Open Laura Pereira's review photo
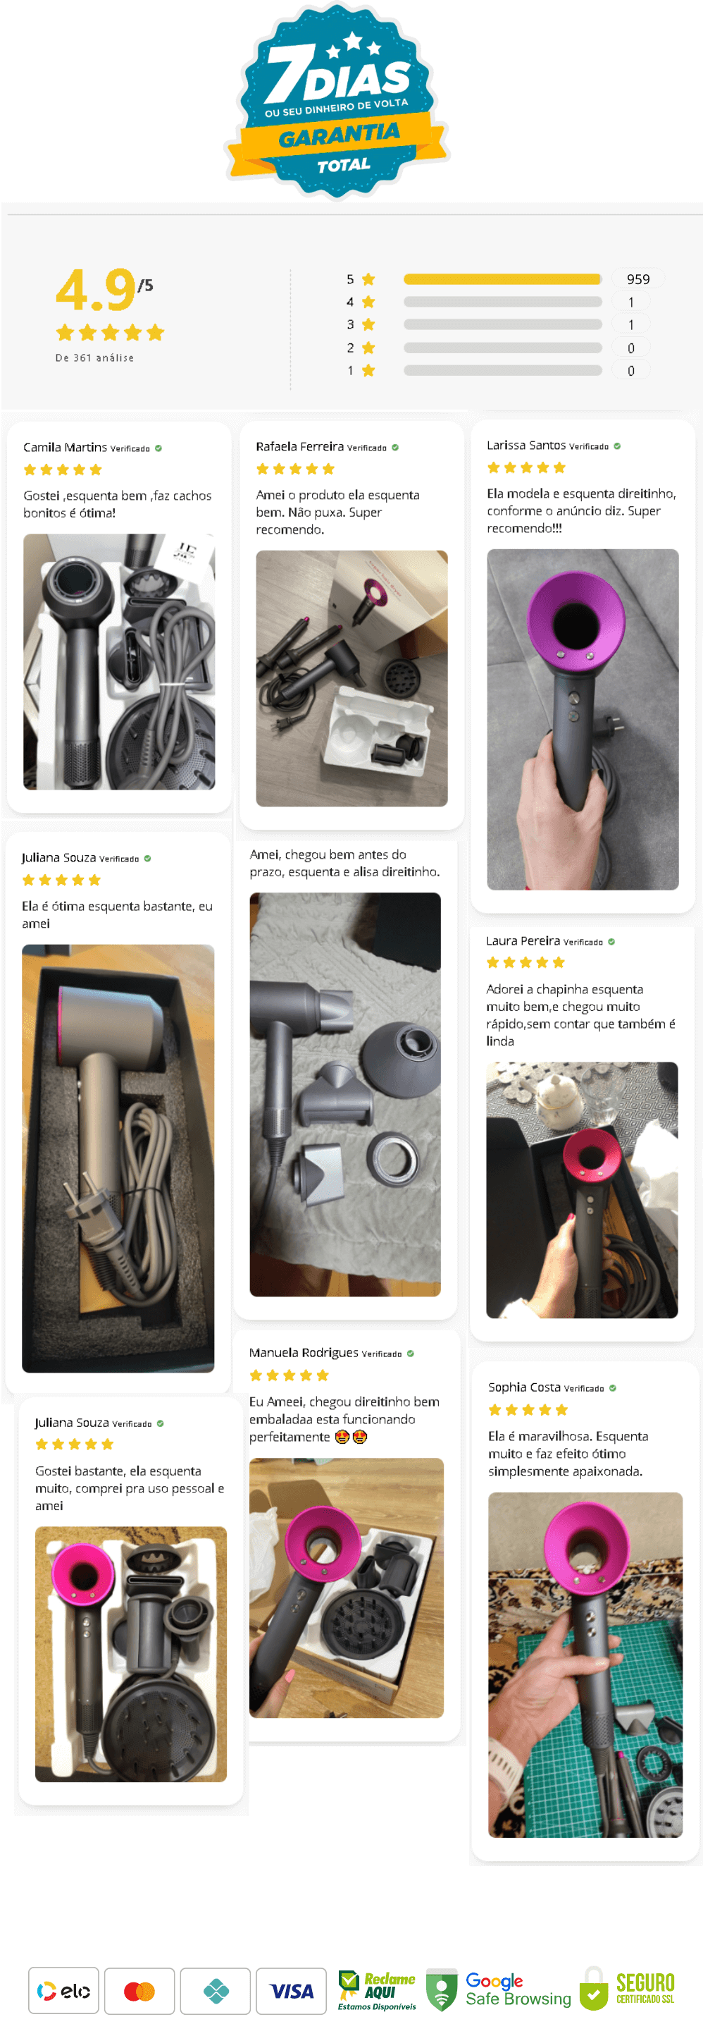The height and width of the screenshot is (2036, 703). point(582,1189)
